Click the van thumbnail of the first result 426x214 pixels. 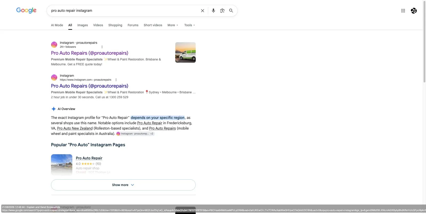point(185,53)
